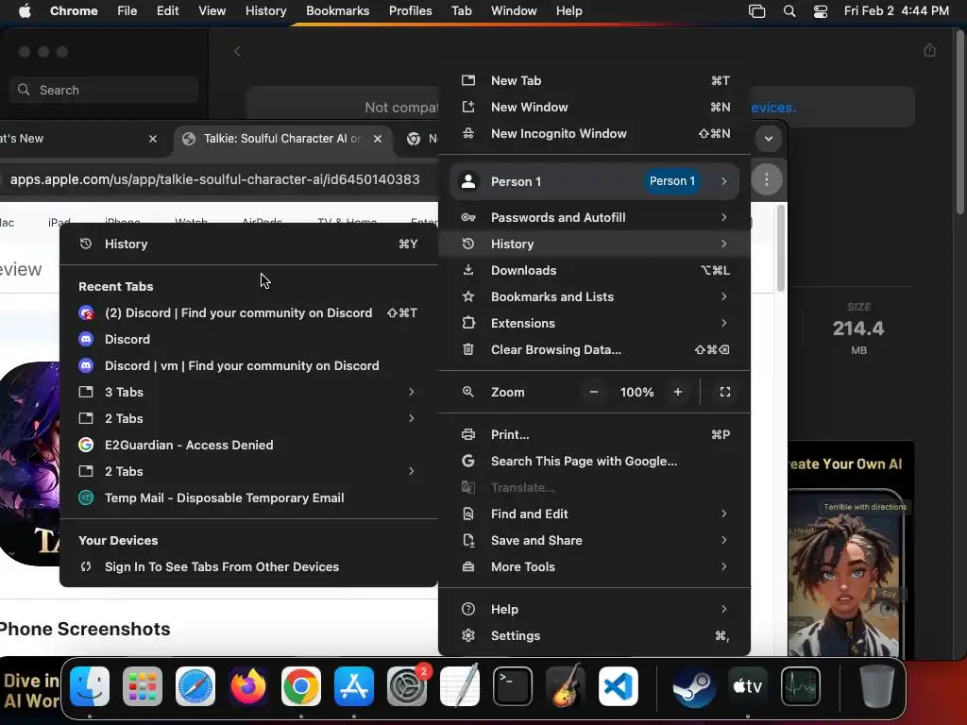
Task: Click Sign In To See Tabs From Other Devices
Action: coord(248,567)
